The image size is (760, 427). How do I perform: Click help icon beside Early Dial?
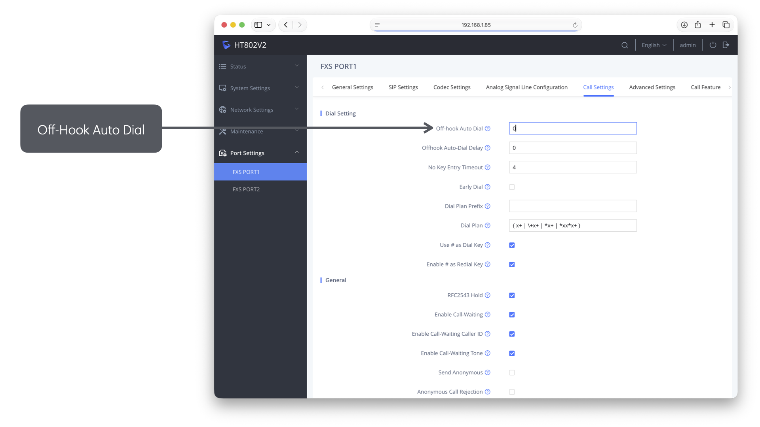point(488,187)
